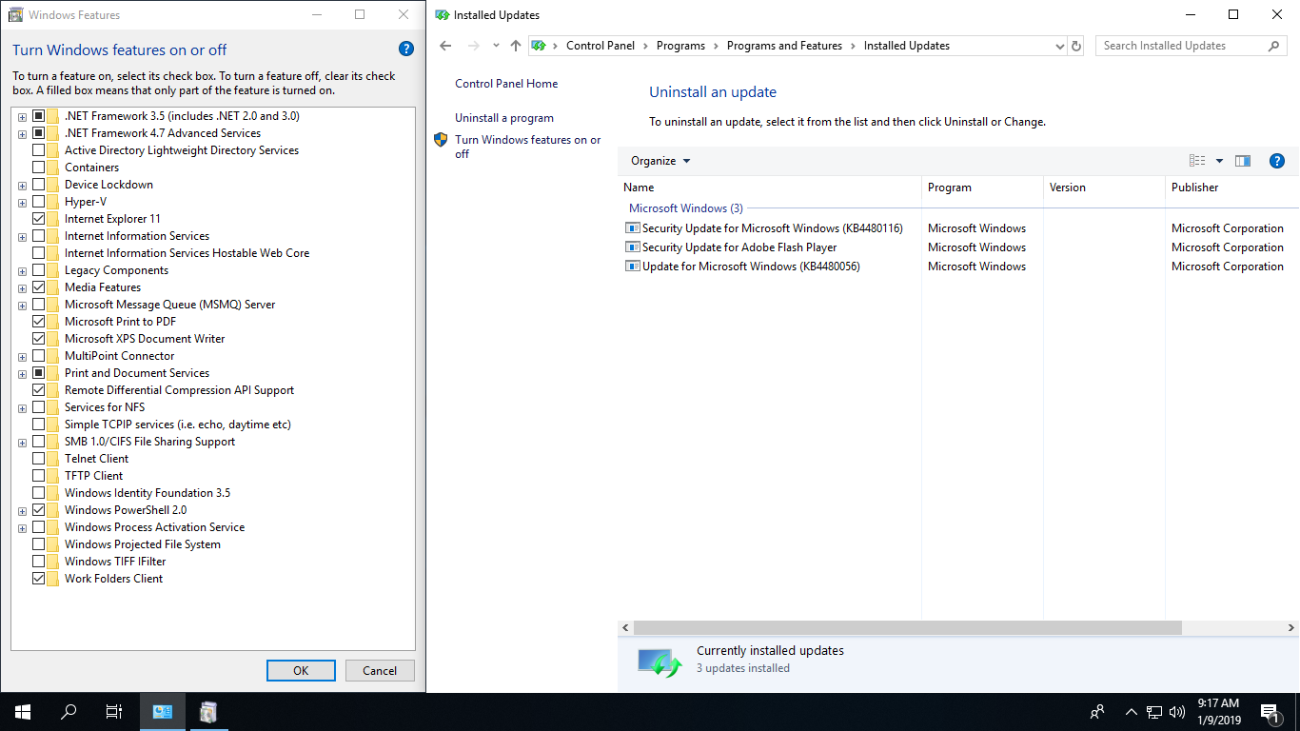Open the address bar history dropdown
The height and width of the screenshot is (731, 1300).
coord(1060,46)
